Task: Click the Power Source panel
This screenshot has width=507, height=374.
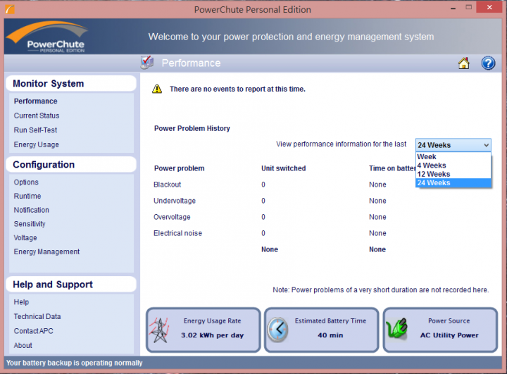Action: tap(440, 330)
